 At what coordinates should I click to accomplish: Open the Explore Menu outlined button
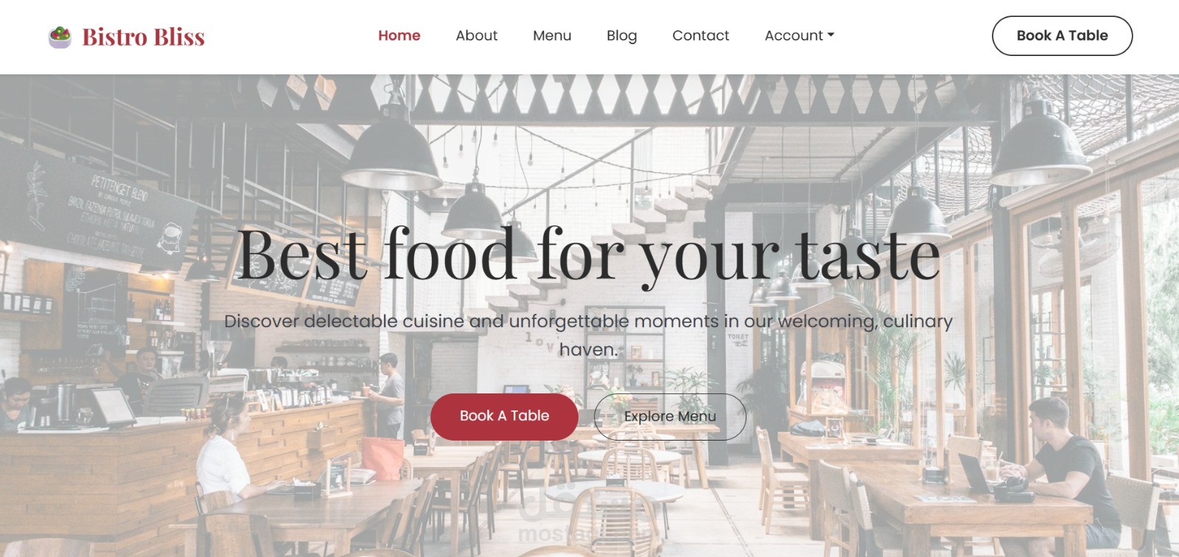pos(670,416)
